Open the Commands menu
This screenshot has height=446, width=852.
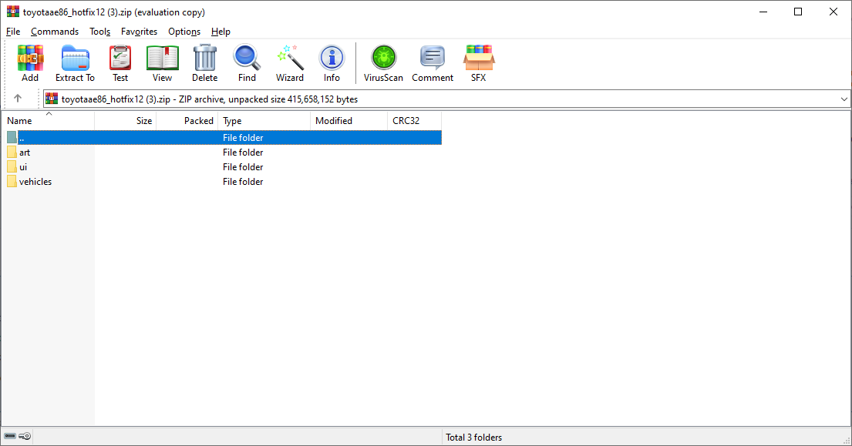pyautogui.click(x=54, y=32)
